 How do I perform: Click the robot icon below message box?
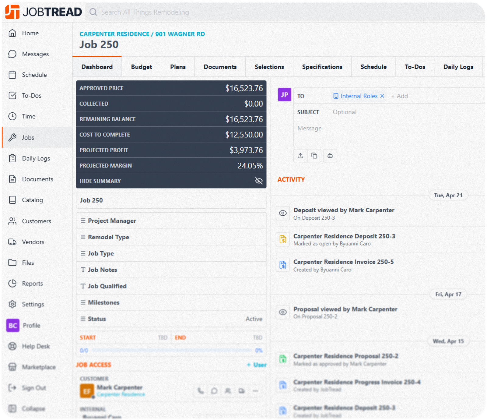(x=330, y=156)
